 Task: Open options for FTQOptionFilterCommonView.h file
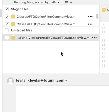coord(90,17)
